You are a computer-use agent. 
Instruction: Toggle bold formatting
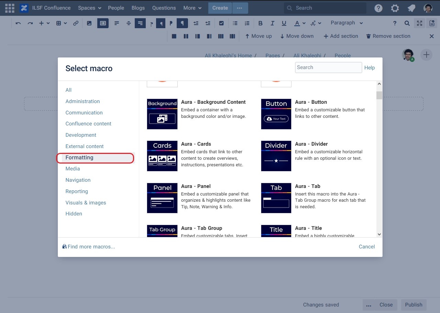click(261, 23)
